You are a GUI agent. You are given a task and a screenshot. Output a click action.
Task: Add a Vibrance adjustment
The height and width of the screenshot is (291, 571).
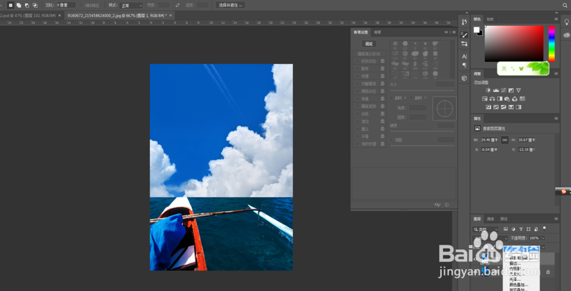[518, 90]
